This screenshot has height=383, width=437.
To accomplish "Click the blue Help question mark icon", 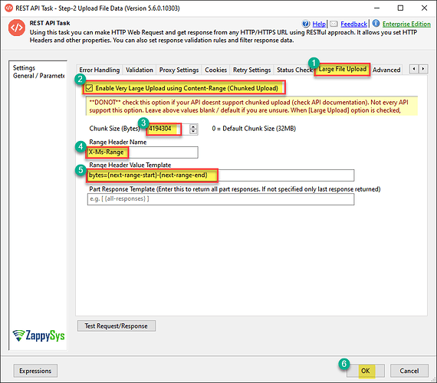I will pyautogui.click(x=306, y=24).
